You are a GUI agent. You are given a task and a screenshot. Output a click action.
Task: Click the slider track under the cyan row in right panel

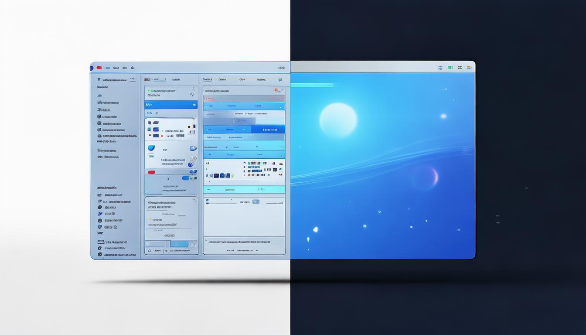(x=221, y=203)
